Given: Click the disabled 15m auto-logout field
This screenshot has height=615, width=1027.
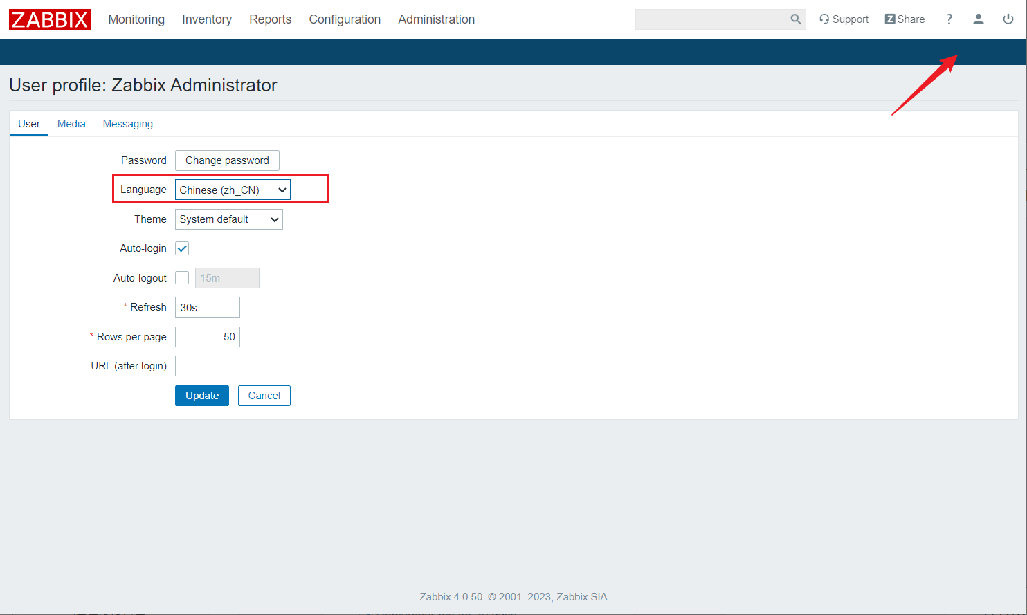Looking at the screenshot, I should point(227,278).
